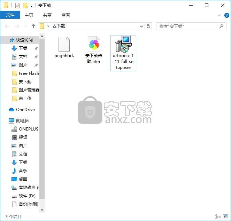The image size is (231, 221).
Task: Click the title bar folder icon
Action: click(x=6, y=6)
